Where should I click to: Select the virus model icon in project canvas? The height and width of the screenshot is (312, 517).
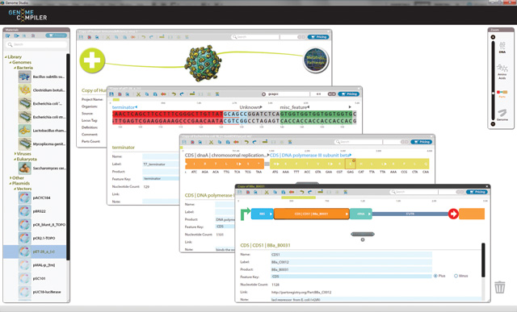[203, 64]
